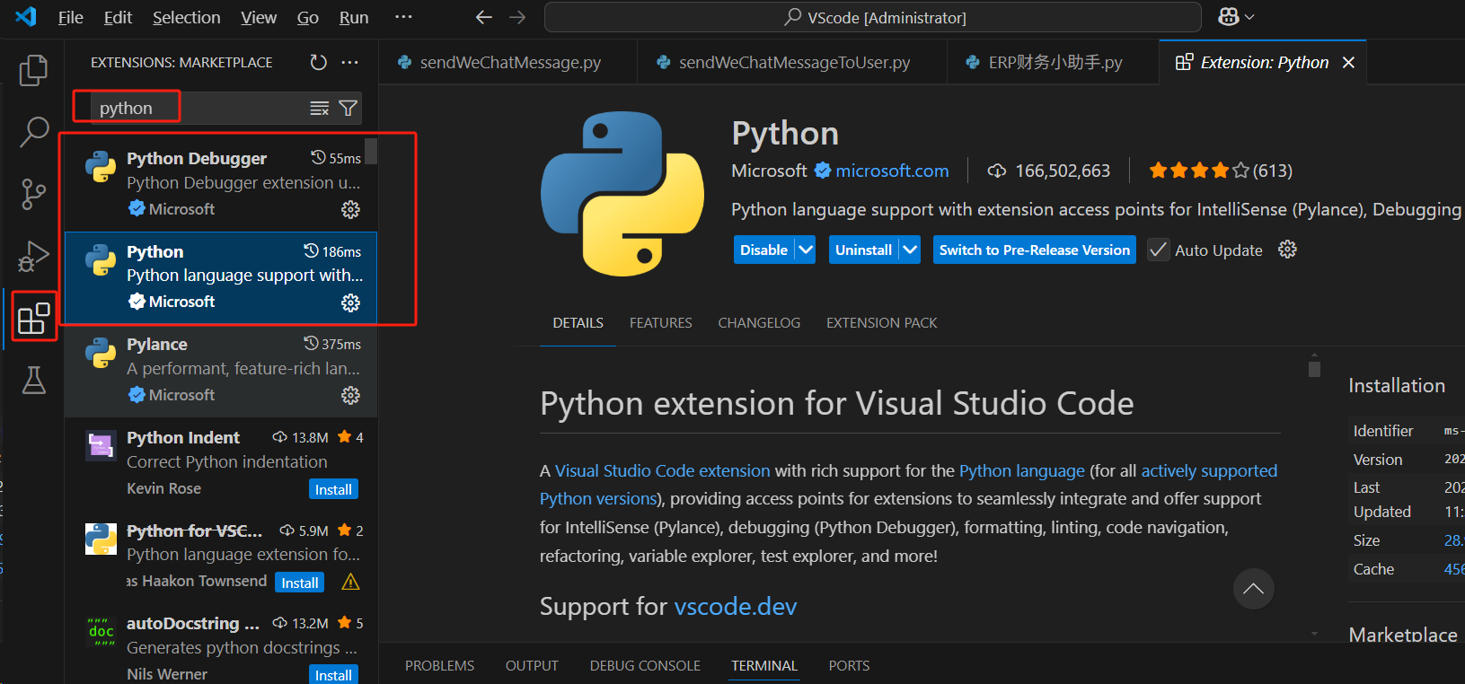Open Copilot chat dropdown in title bar
Image resolution: width=1465 pixels, height=684 pixels.
1237,17
